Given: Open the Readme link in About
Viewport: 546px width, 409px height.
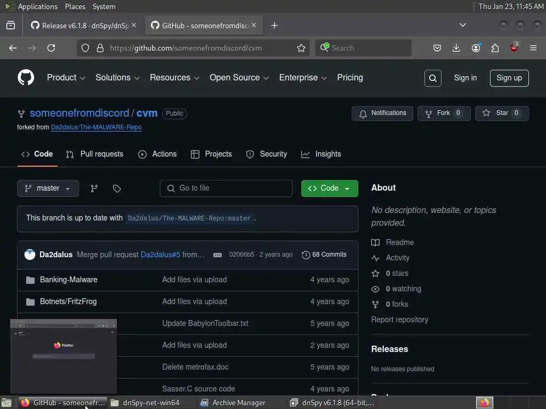Looking at the screenshot, I should tap(400, 242).
